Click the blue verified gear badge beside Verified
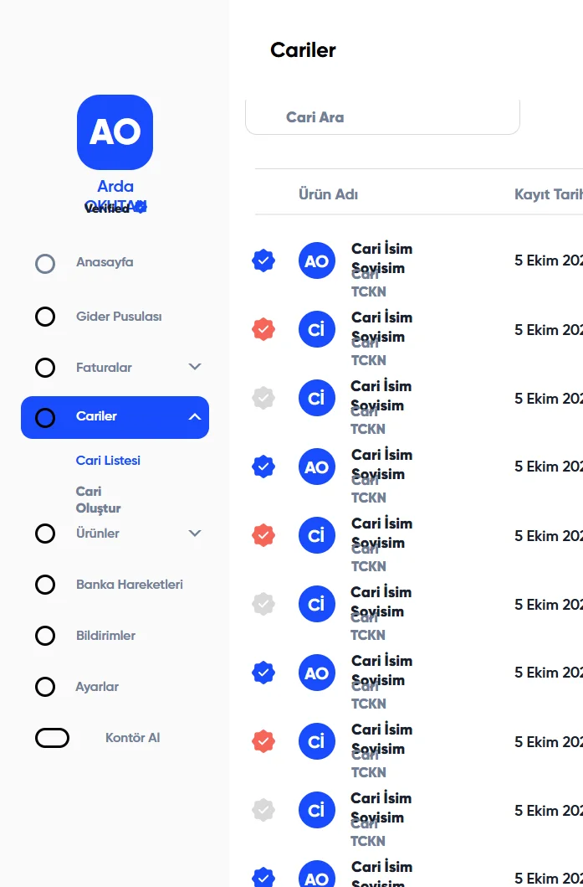583x887 pixels. 141,207
